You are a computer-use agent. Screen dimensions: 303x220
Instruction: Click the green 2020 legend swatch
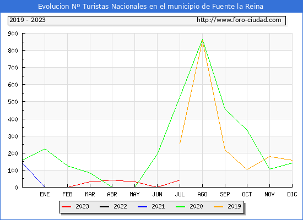[x=181, y=207]
